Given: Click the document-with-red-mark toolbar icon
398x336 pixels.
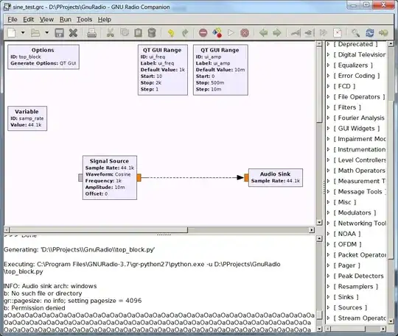Looking at the screenshot, I should click(x=338, y=33).
